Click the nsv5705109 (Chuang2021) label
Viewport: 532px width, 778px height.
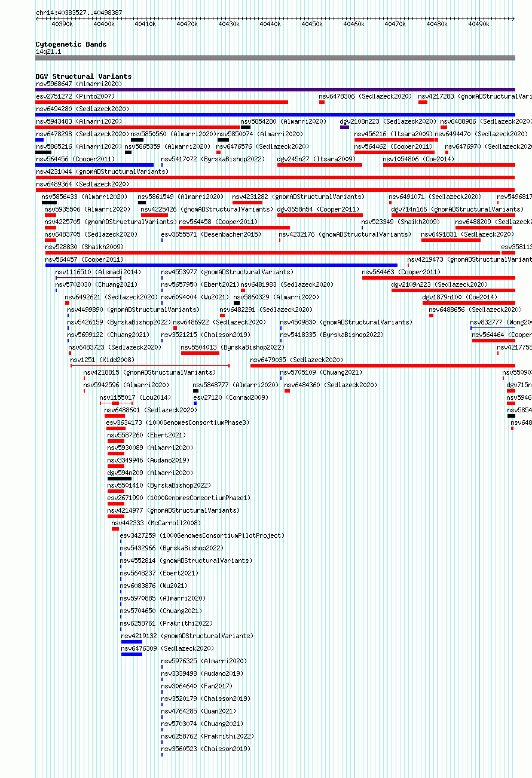coord(321,372)
